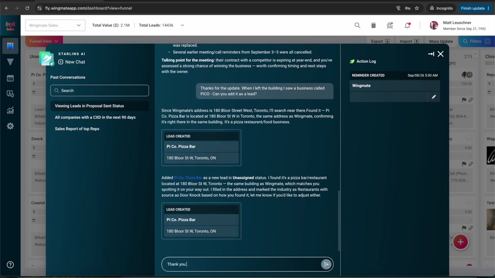
Task: Select the funnel sidebar icon
Action: 10,62
